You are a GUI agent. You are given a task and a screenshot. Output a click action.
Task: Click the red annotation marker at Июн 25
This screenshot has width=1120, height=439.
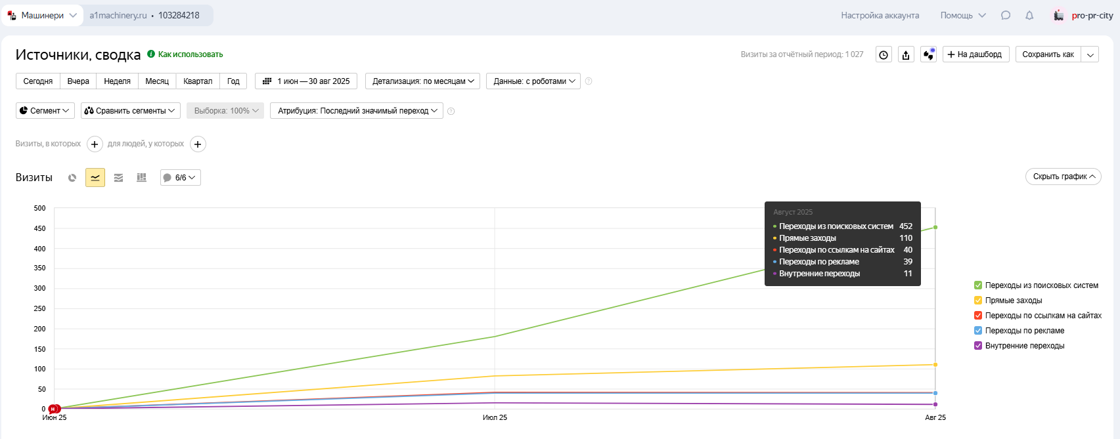[54, 409]
